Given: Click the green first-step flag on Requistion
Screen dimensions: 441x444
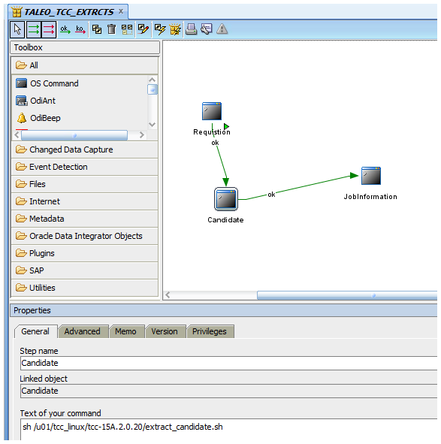Looking at the screenshot, I should point(226,126).
